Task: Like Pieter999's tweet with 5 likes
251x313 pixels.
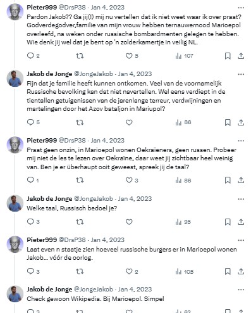Action: click(132, 56)
